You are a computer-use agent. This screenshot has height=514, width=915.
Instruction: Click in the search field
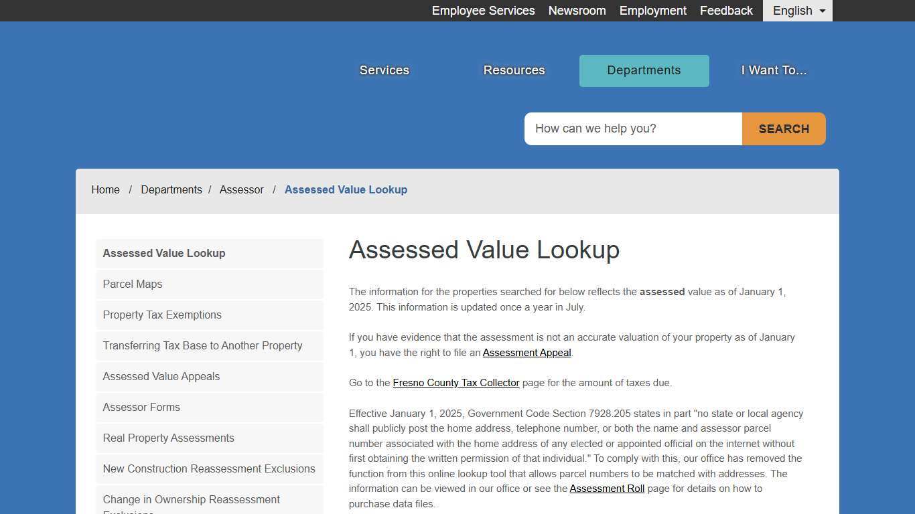click(x=632, y=128)
